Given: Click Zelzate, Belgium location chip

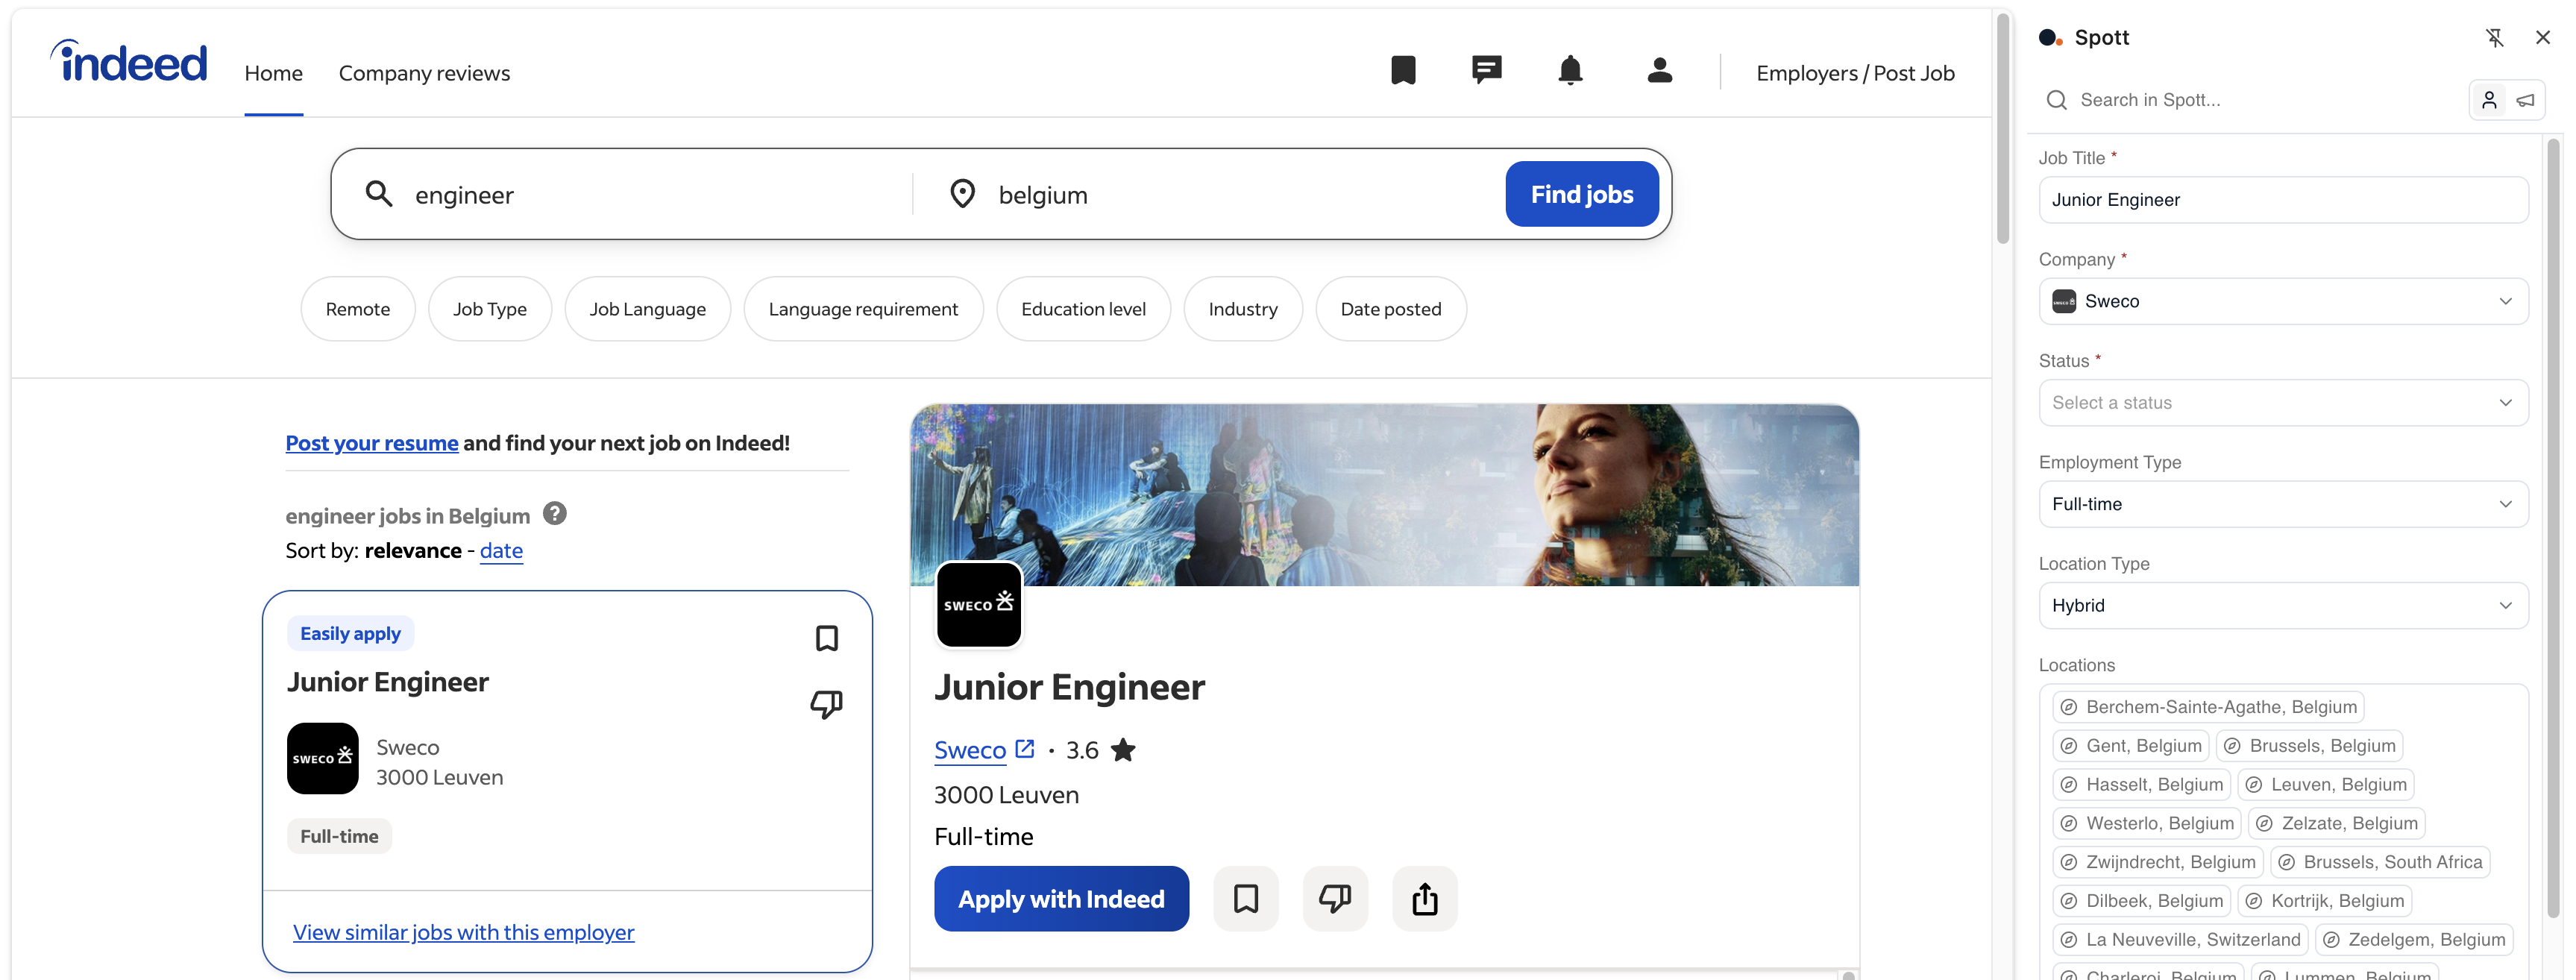Looking at the screenshot, I should 2337,824.
